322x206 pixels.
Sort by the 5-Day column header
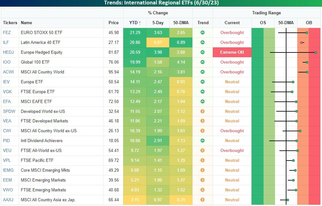[x=158, y=23]
